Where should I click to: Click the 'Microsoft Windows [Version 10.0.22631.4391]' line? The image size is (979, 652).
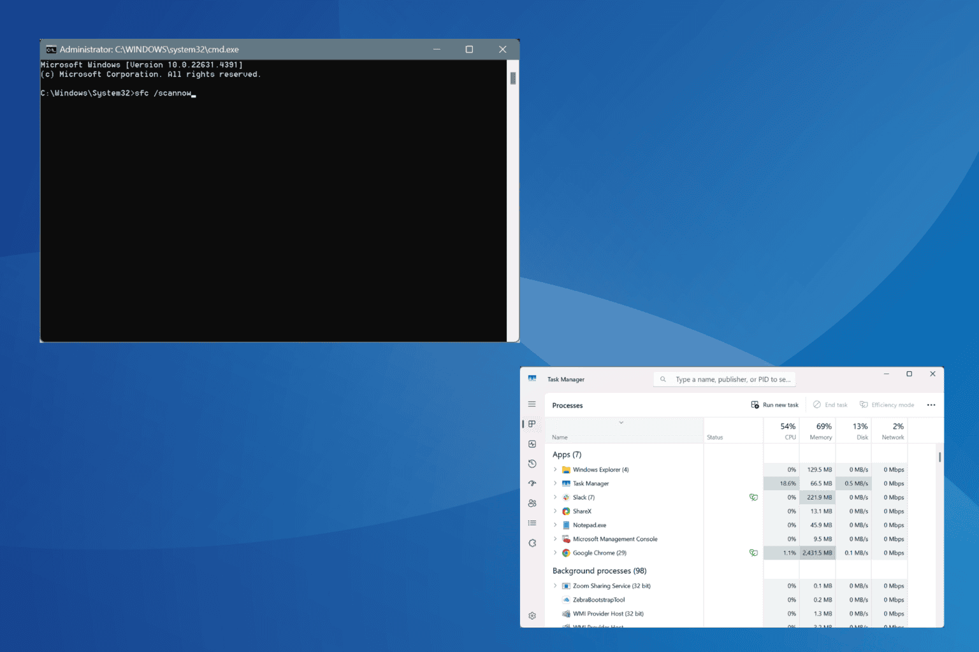(141, 65)
